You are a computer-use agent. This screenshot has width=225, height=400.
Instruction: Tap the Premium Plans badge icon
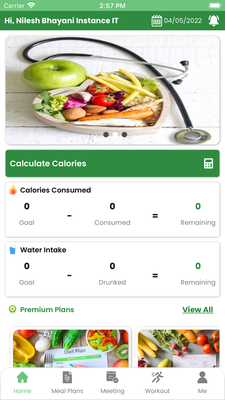click(x=13, y=310)
